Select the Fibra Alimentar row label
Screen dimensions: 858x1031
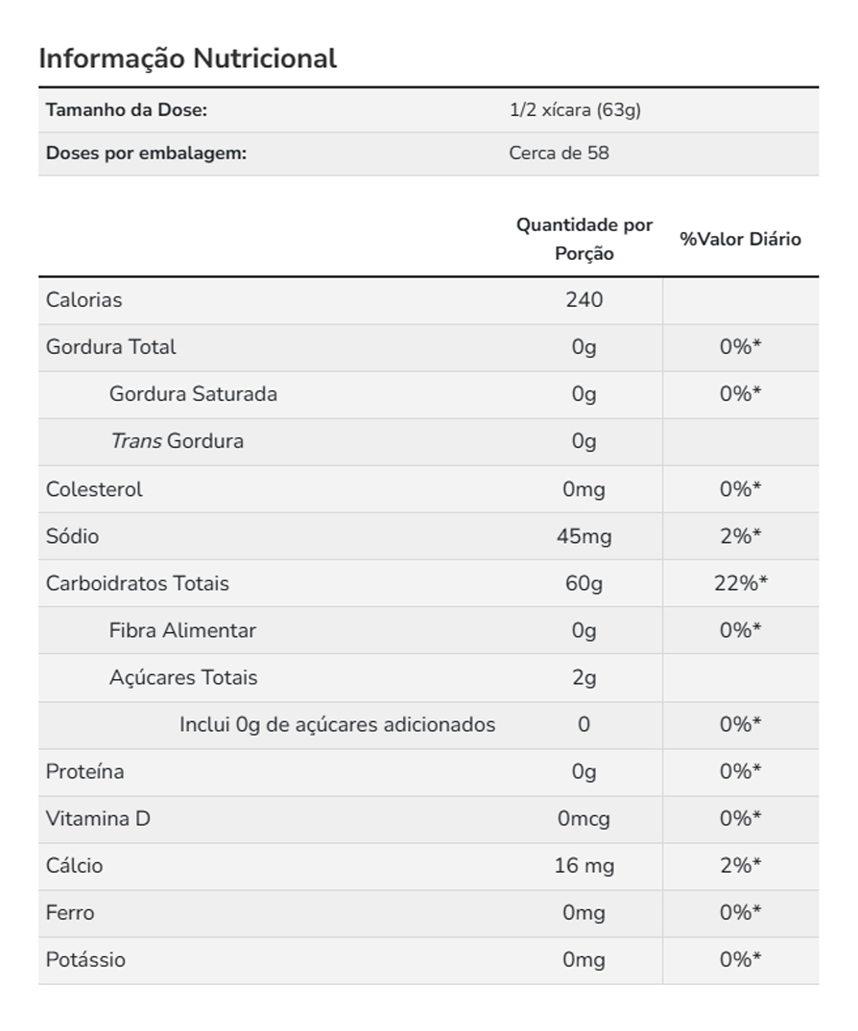click(x=182, y=630)
